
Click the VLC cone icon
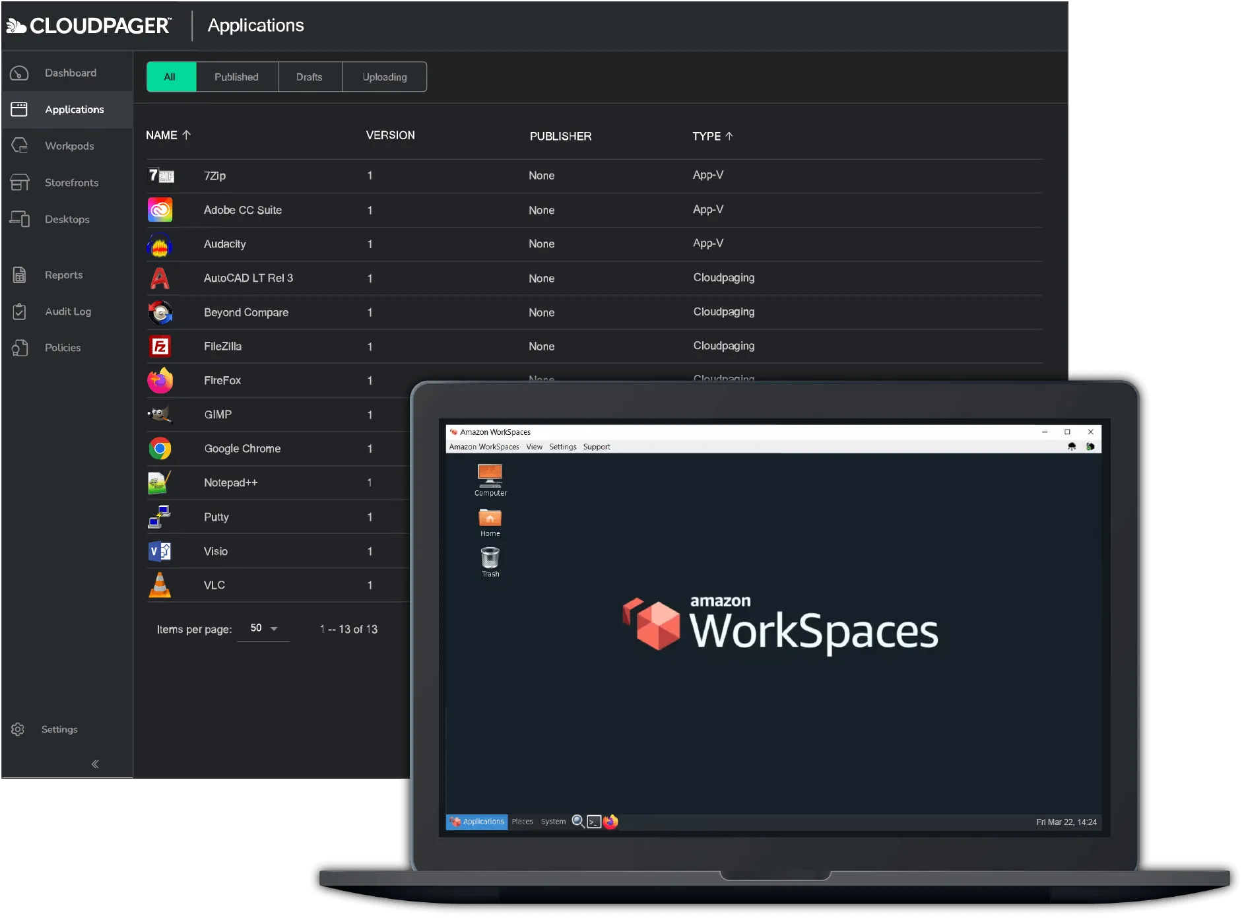(x=160, y=585)
